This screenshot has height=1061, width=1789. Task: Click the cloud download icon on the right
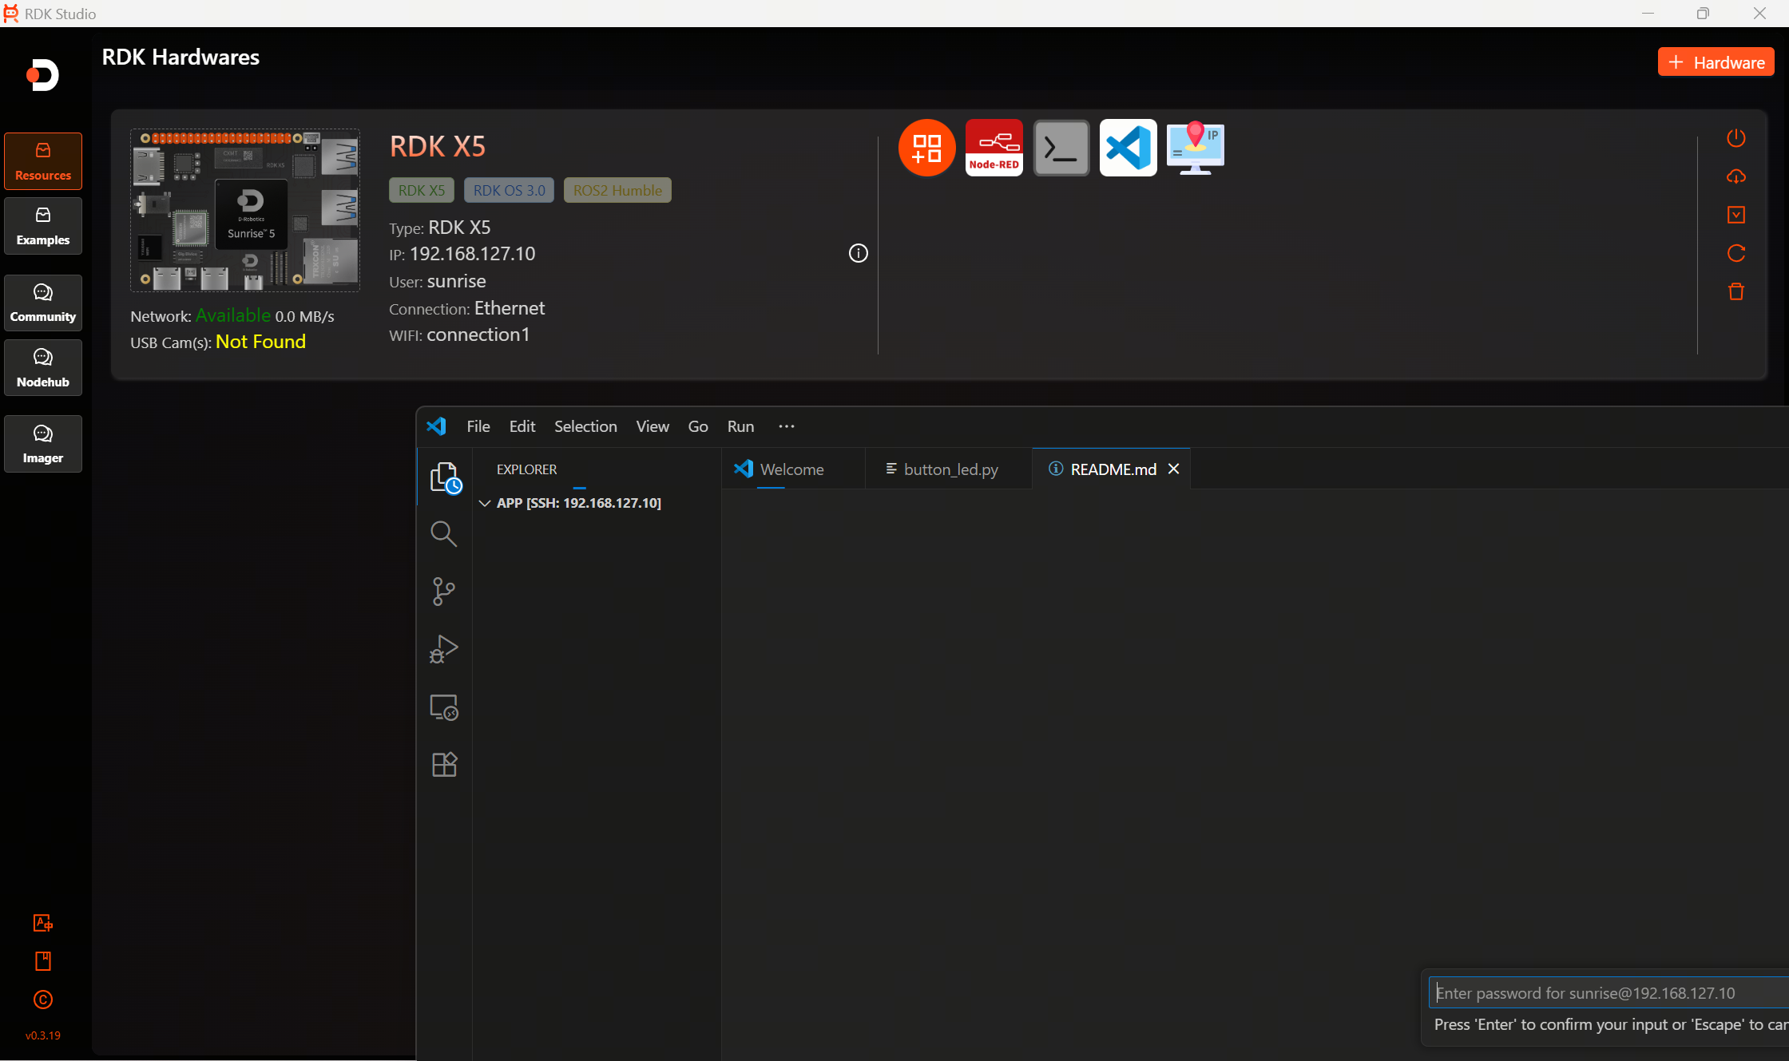(x=1735, y=176)
